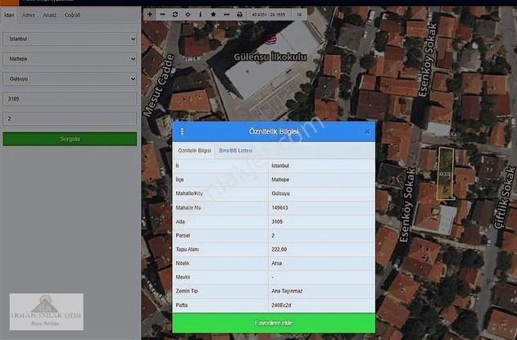Click the Mesut Cadde street label

pyautogui.click(x=159, y=85)
